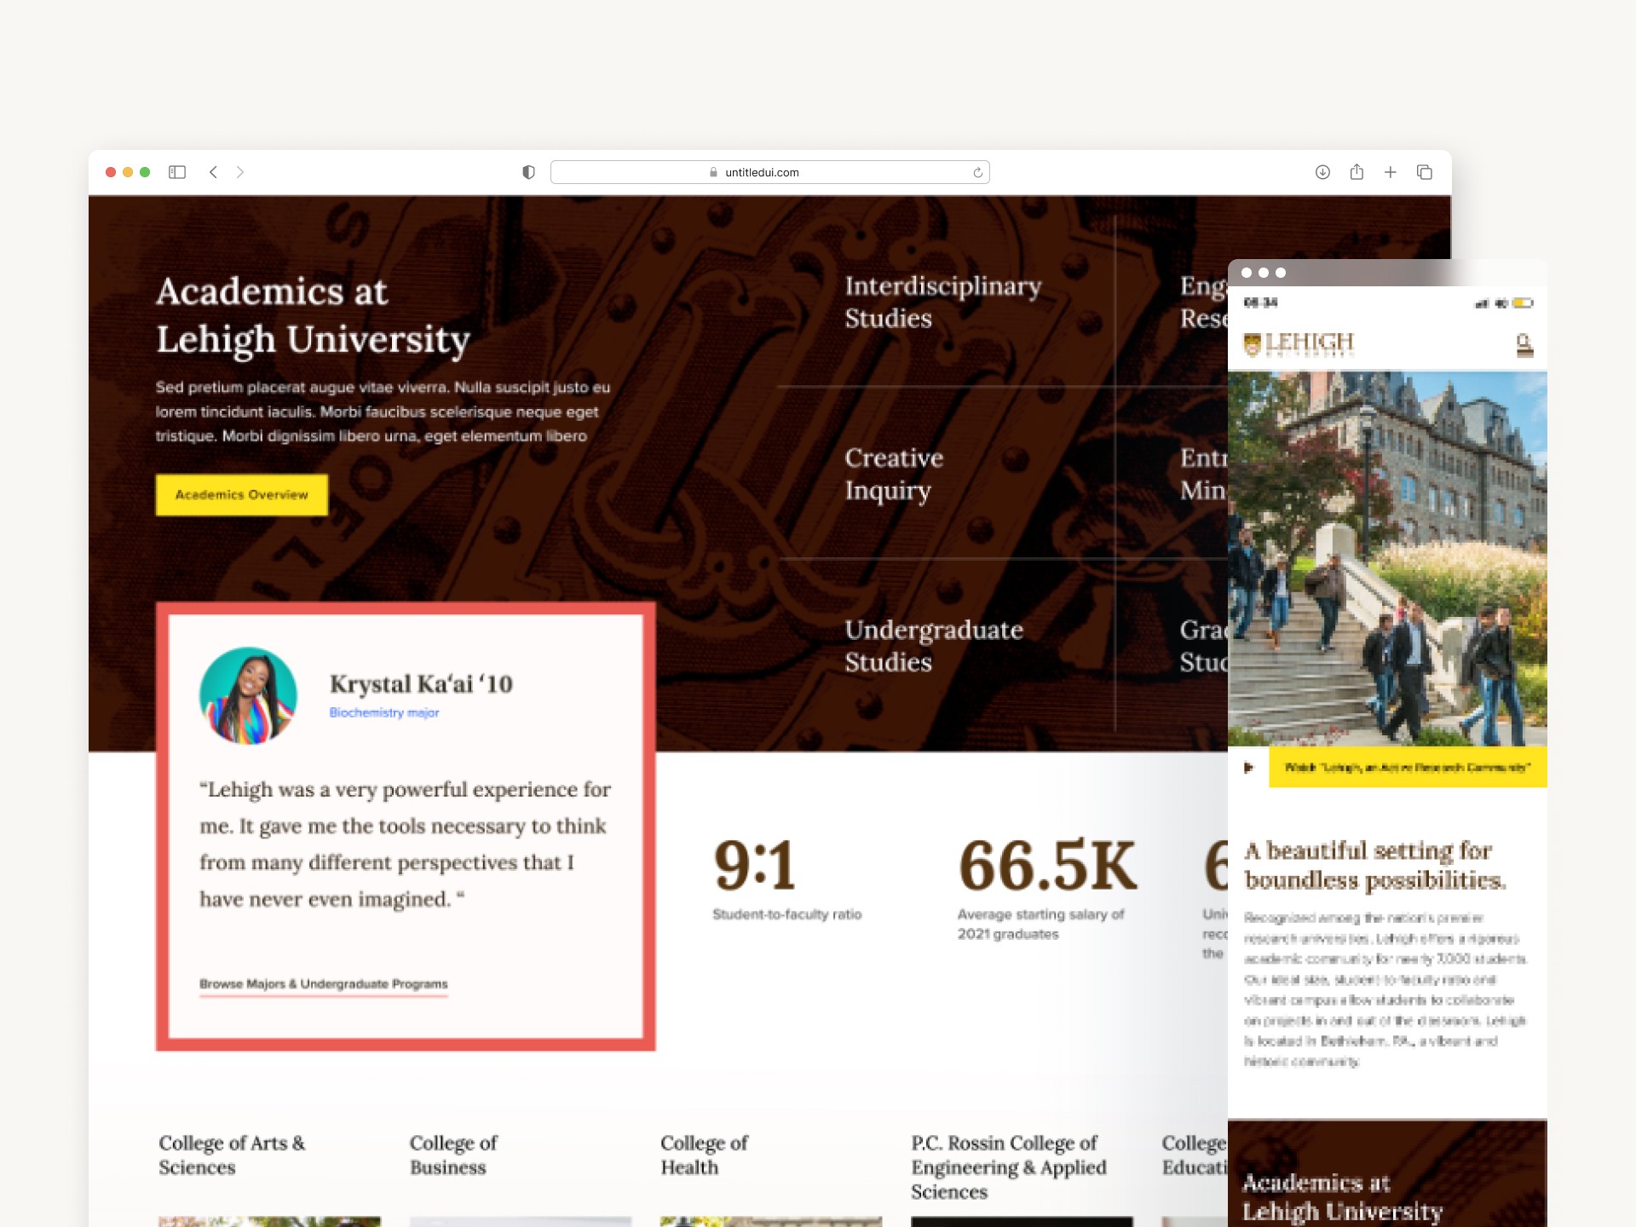Click the 9:1 student-to-faculty figure
1636x1227 pixels.
point(755,866)
